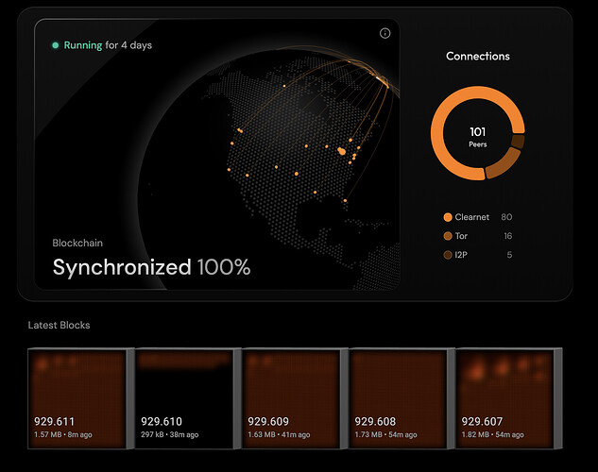Click the info icon in the globe panel

click(384, 33)
